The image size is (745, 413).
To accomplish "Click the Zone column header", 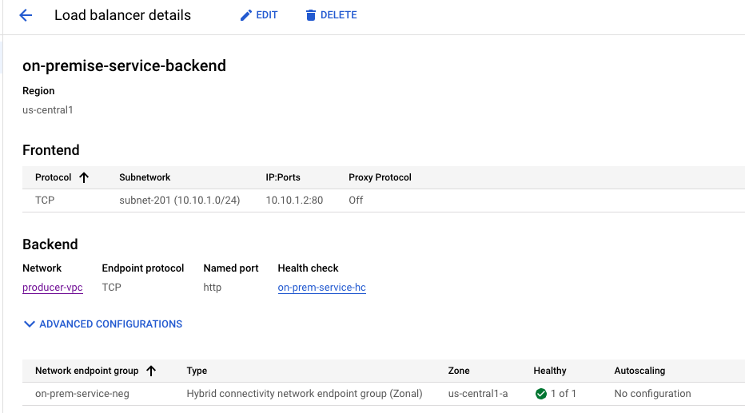I will [459, 371].
